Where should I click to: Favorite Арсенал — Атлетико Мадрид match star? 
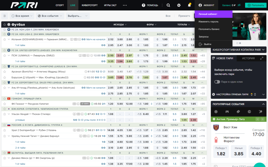pyautogui.click(x=5, y=72)
